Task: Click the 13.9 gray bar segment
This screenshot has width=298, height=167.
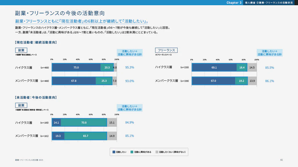Action: 252,81
